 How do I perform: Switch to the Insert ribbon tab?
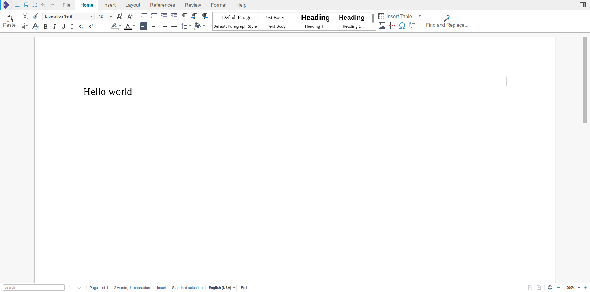point(109,5)
